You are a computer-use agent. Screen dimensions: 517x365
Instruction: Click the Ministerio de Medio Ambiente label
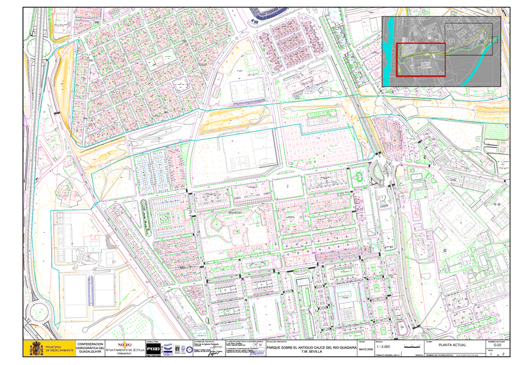click(59, 349)
